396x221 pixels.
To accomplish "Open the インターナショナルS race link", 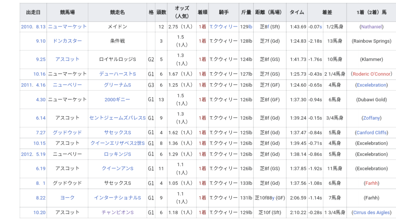I will [117, 198].
